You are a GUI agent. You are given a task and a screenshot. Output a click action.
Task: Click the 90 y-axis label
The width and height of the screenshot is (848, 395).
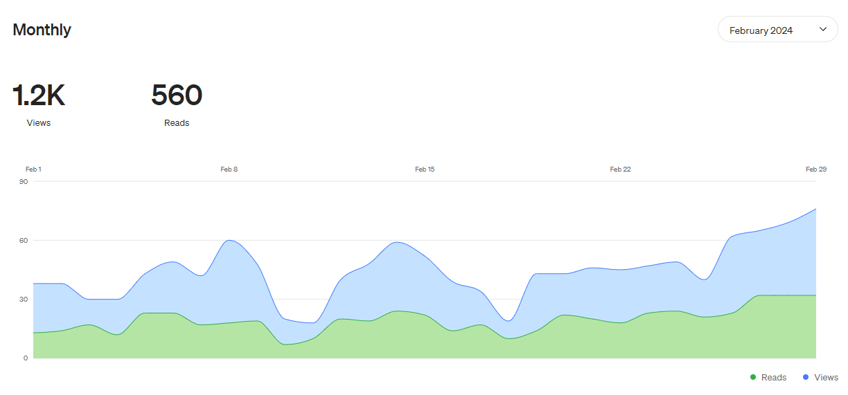(x=24, y=182)
